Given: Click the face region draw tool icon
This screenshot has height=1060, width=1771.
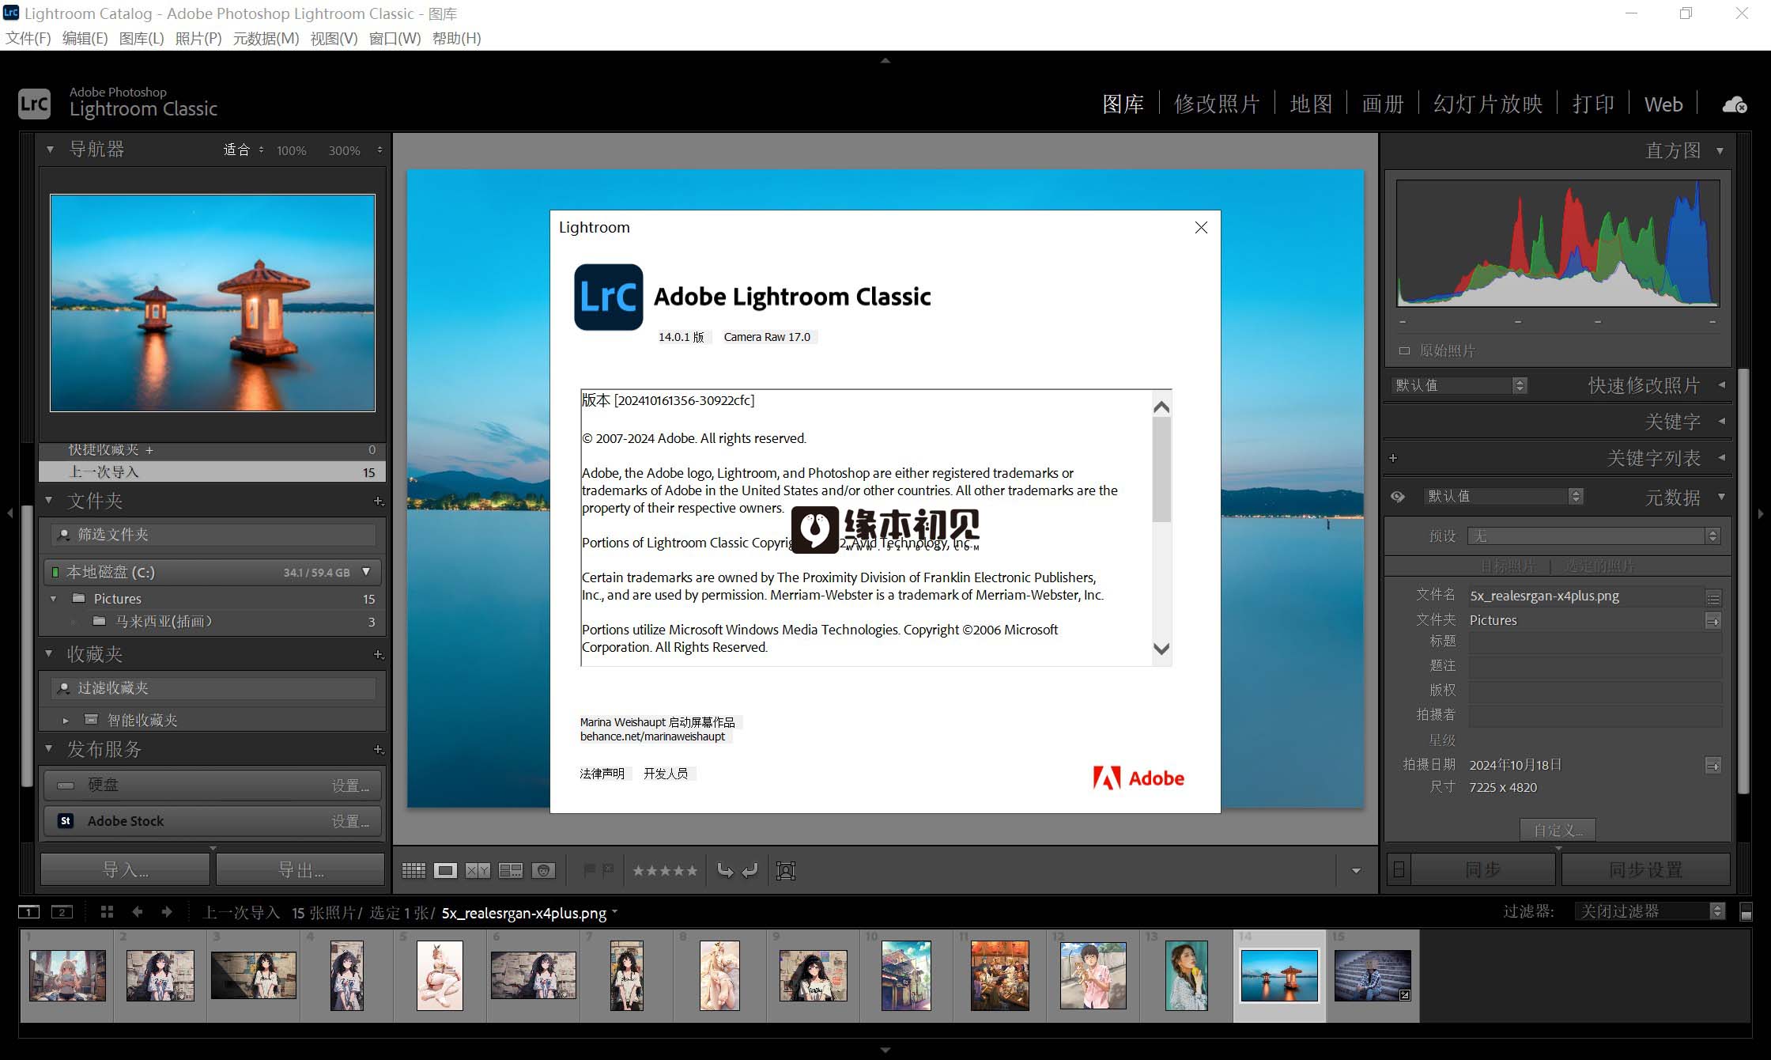Looking at the screenshot, I should (786, 871).
